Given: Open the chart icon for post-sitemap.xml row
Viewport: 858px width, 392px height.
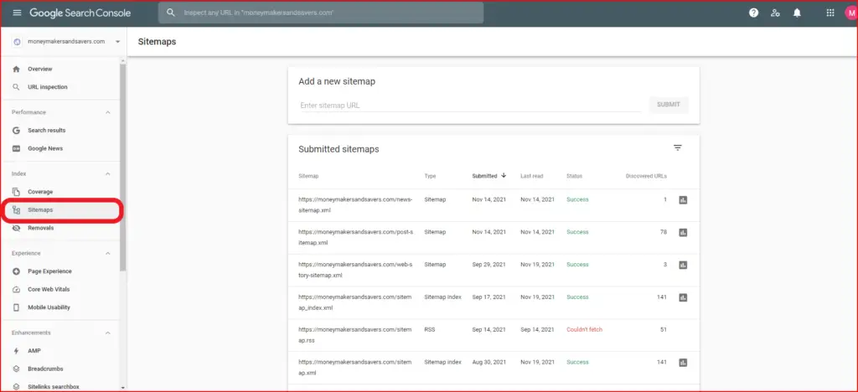Looking at the screenshot, I should [x=683, y=232].
